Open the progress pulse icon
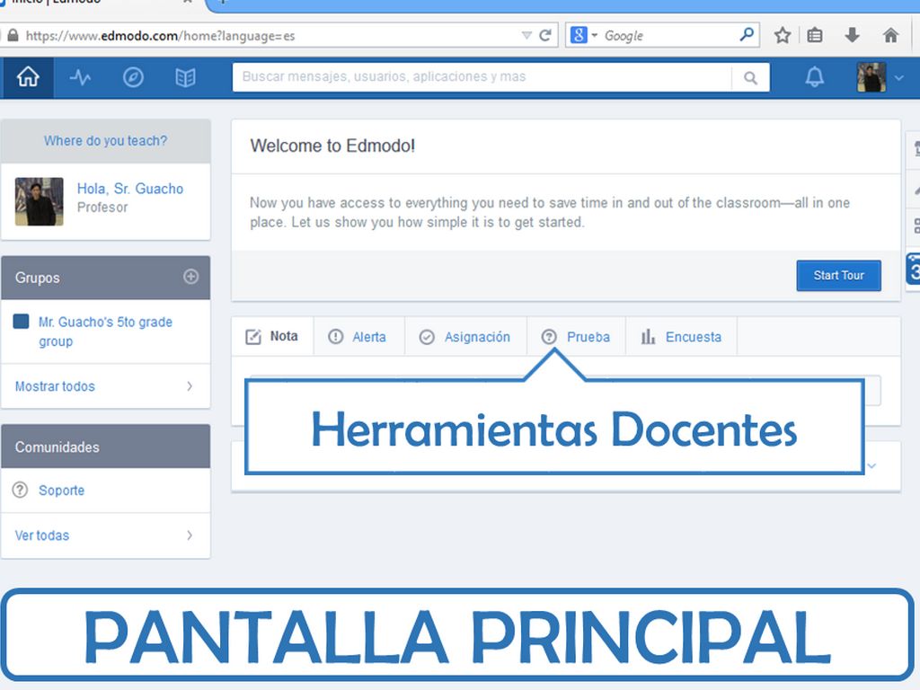The image size is (920, 690). coord(80,78)
